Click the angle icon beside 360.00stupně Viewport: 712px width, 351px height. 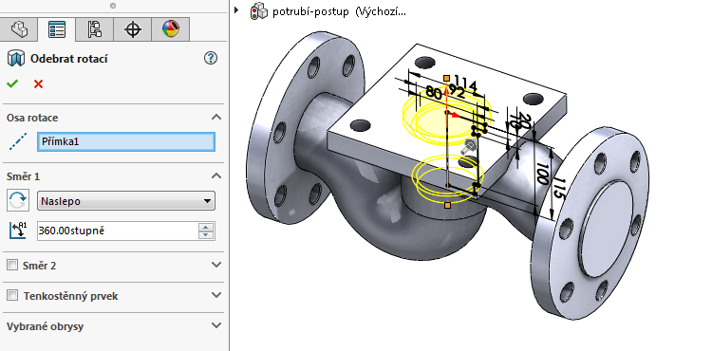tap(18, 231)
